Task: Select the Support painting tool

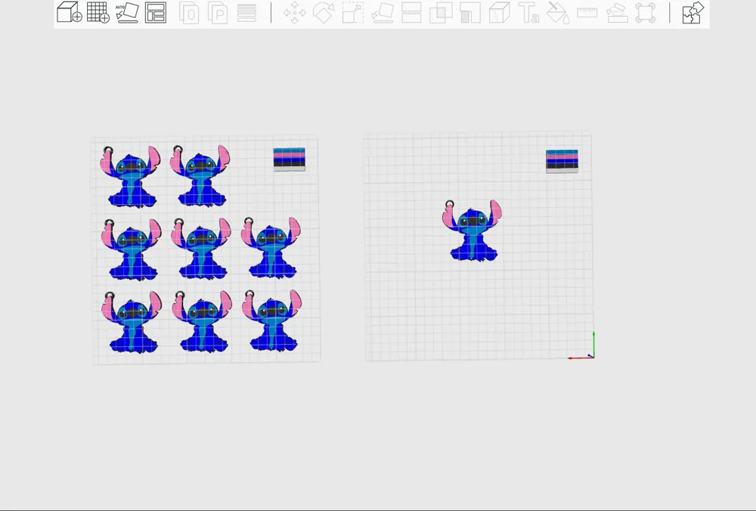Action: click(x=470, y=13)
